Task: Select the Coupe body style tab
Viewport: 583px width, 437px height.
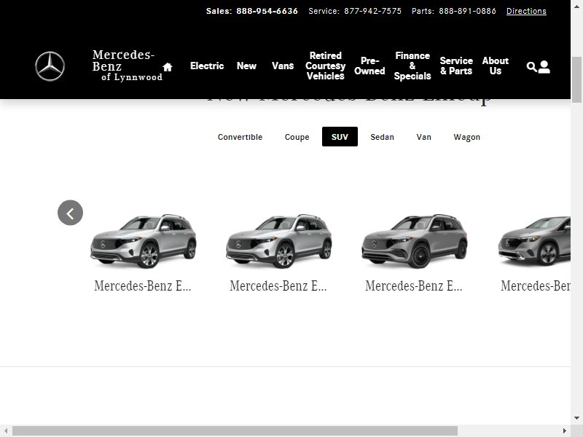Action: point(297,137)
